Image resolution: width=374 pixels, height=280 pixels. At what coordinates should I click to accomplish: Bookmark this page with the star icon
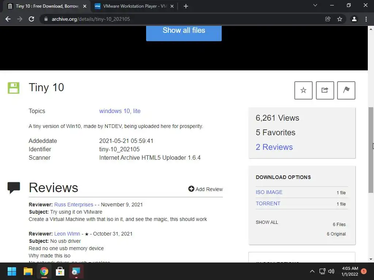pyautogui.click(x=340, y=19)
